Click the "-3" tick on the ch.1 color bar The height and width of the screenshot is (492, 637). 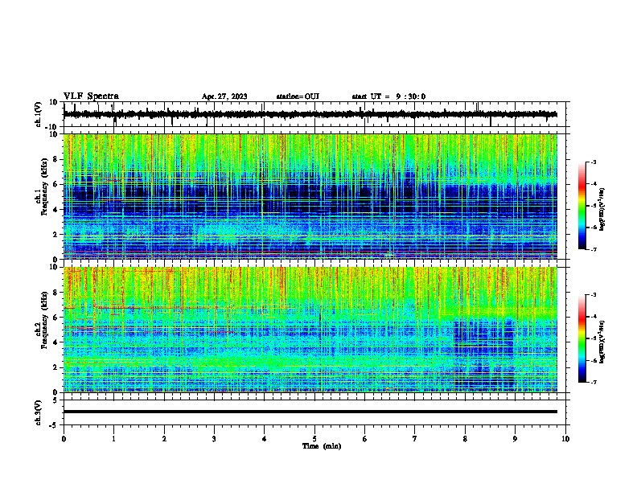pyautogui.click(x=594, y=162)
